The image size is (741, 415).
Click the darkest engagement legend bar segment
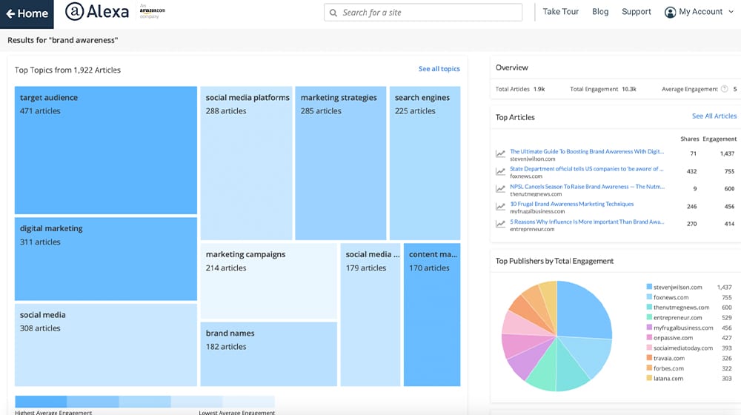click(41, 402)
